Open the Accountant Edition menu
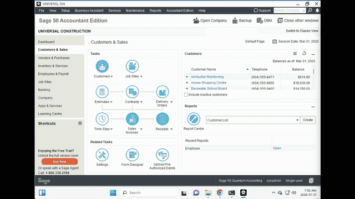Screen dimensions: 355x199 (x=180, y=11)
